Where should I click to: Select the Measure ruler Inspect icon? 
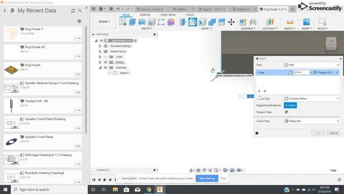click(290, 22)
